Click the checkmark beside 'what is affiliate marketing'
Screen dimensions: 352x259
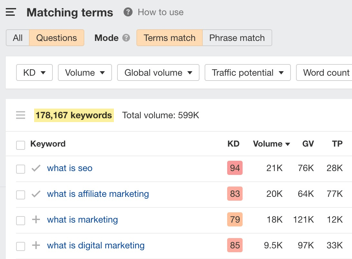pos(36,194)
